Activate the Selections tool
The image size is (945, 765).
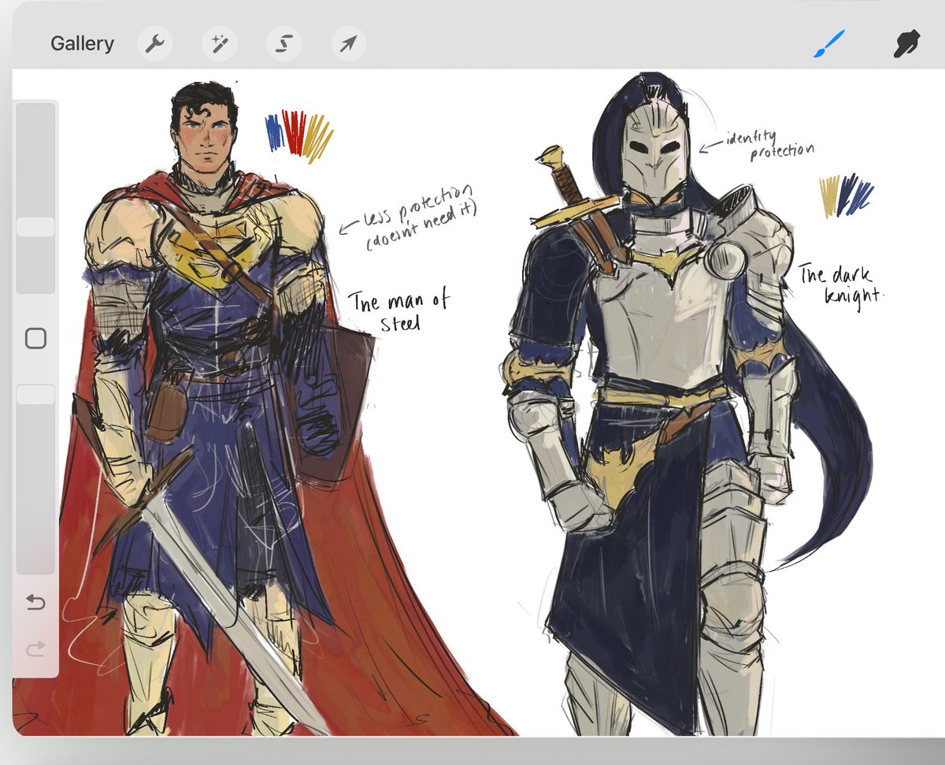click(283, 43)
